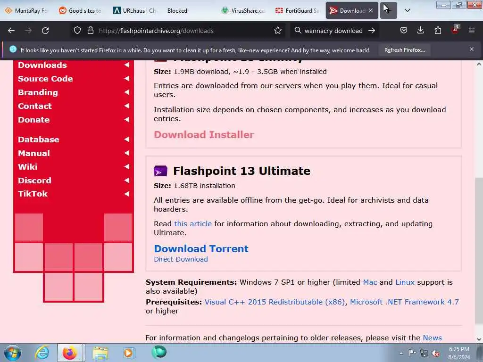This screenshot has width=483, height=362.
Task: Switch to the VirusShare tab
Action: click(243, 10)
